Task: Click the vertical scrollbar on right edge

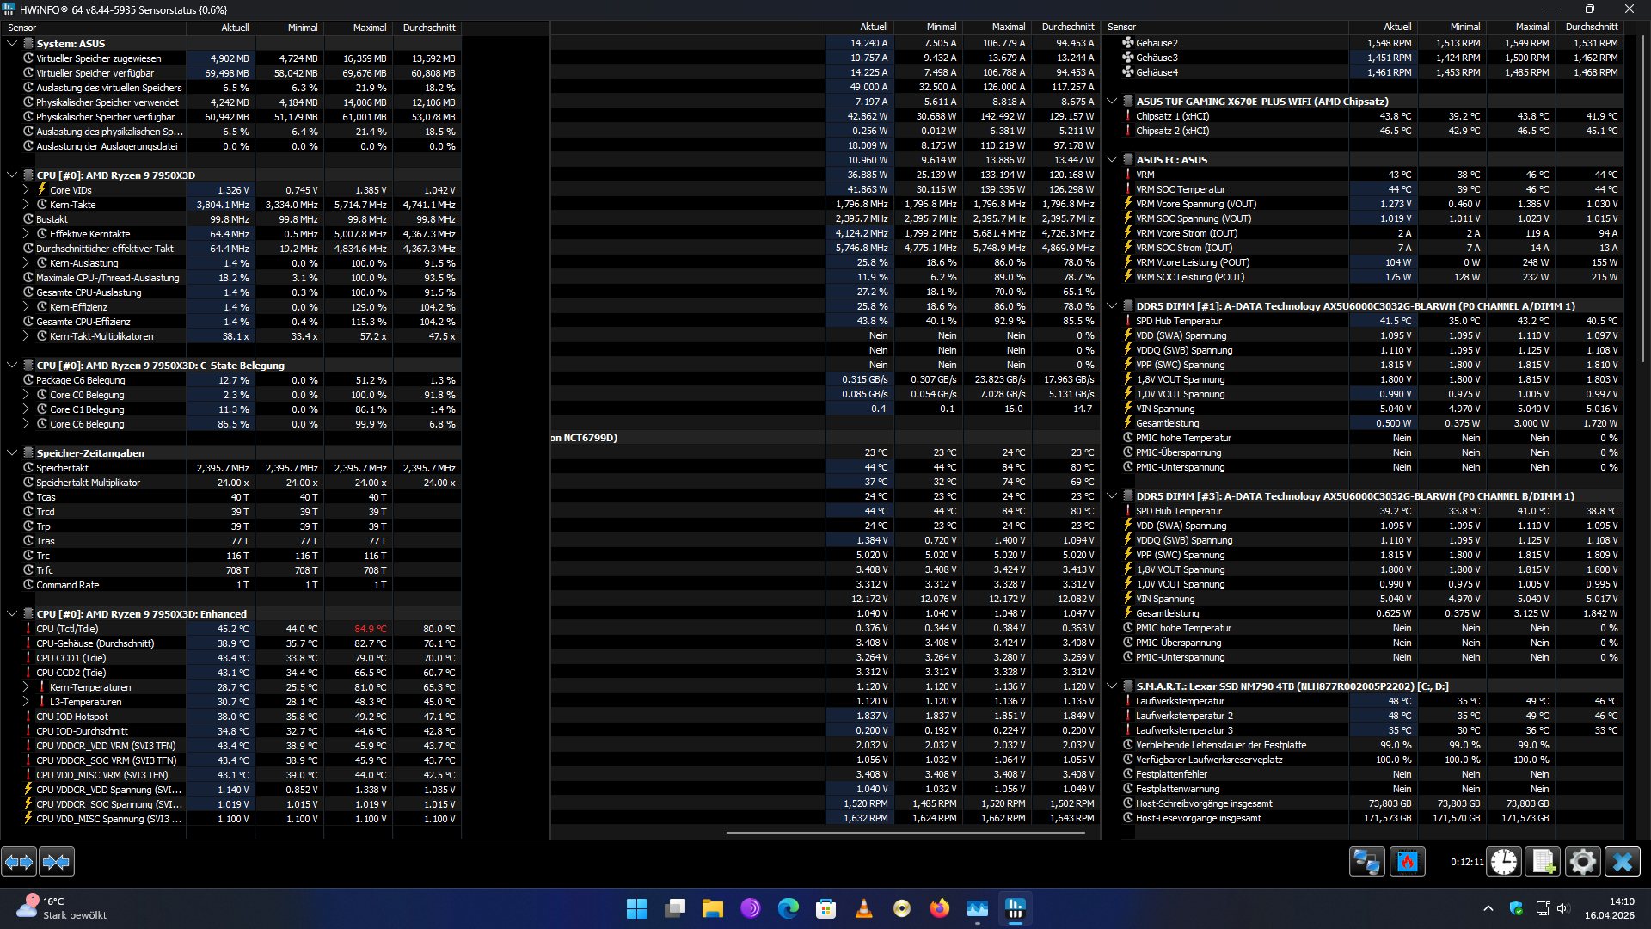Action: 1643,198
